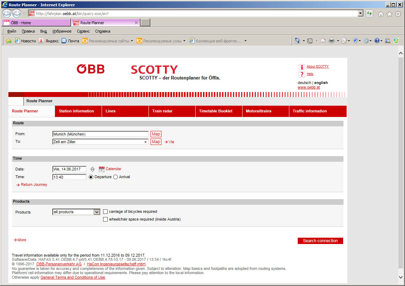
Task: Click the From station input field
Action: pyautogui.click(x=100, y=134)
